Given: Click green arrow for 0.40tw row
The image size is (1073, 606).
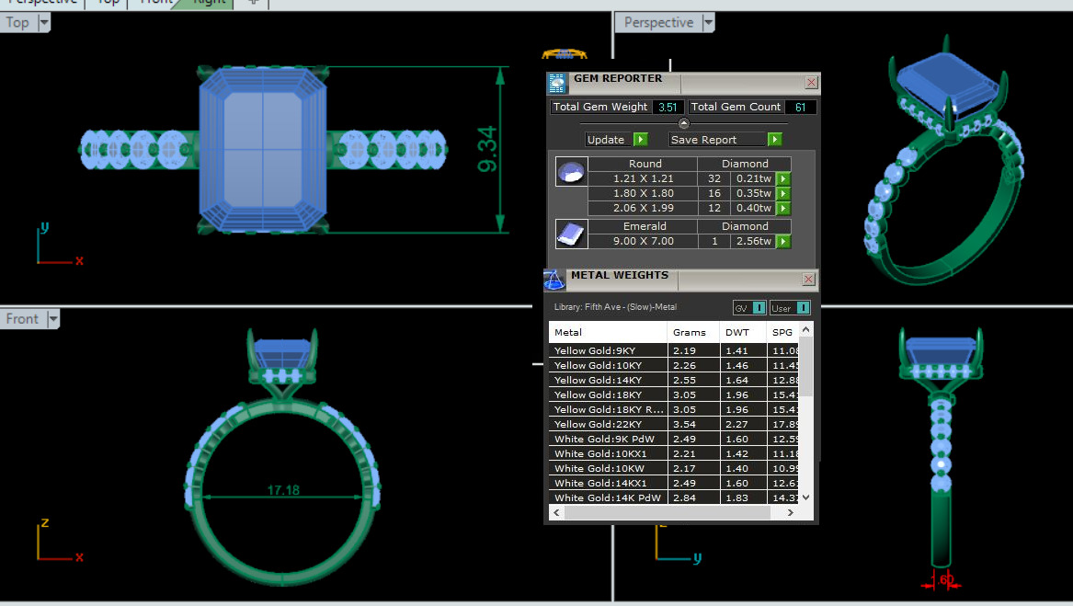Looking at the screenshot, I should [783, 208].
